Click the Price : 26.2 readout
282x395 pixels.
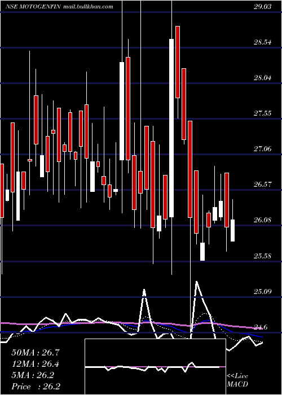click(x=36, y=387)
